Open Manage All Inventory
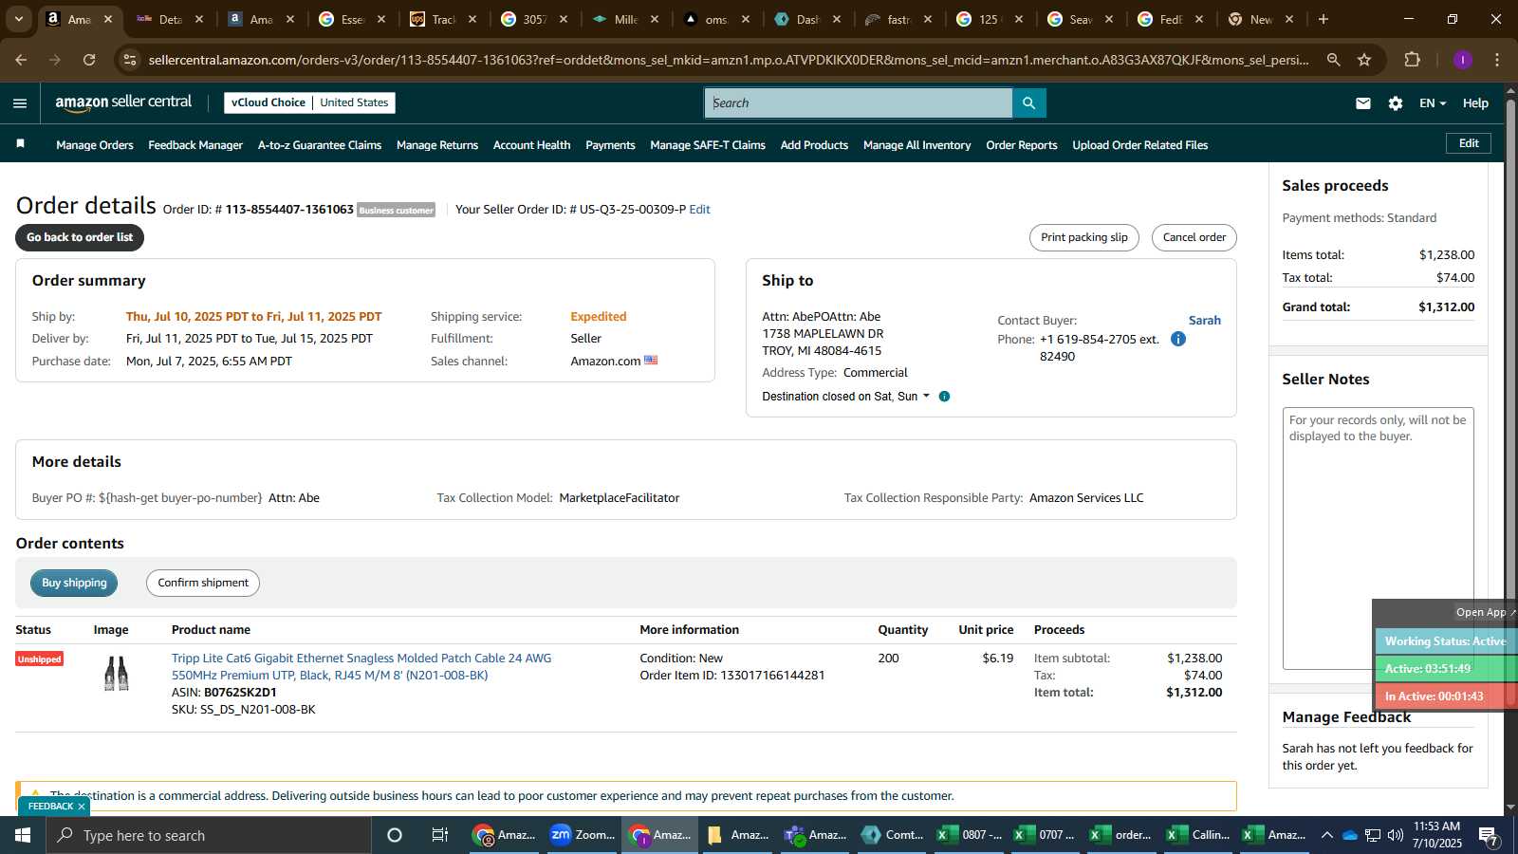This screenshot has width=1518, height=854. (x=917, y=145)
